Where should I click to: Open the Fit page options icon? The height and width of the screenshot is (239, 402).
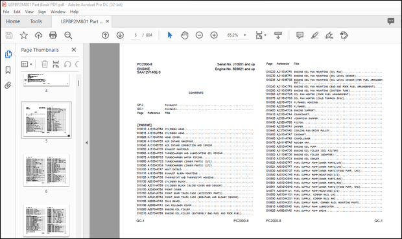[259, 35]
